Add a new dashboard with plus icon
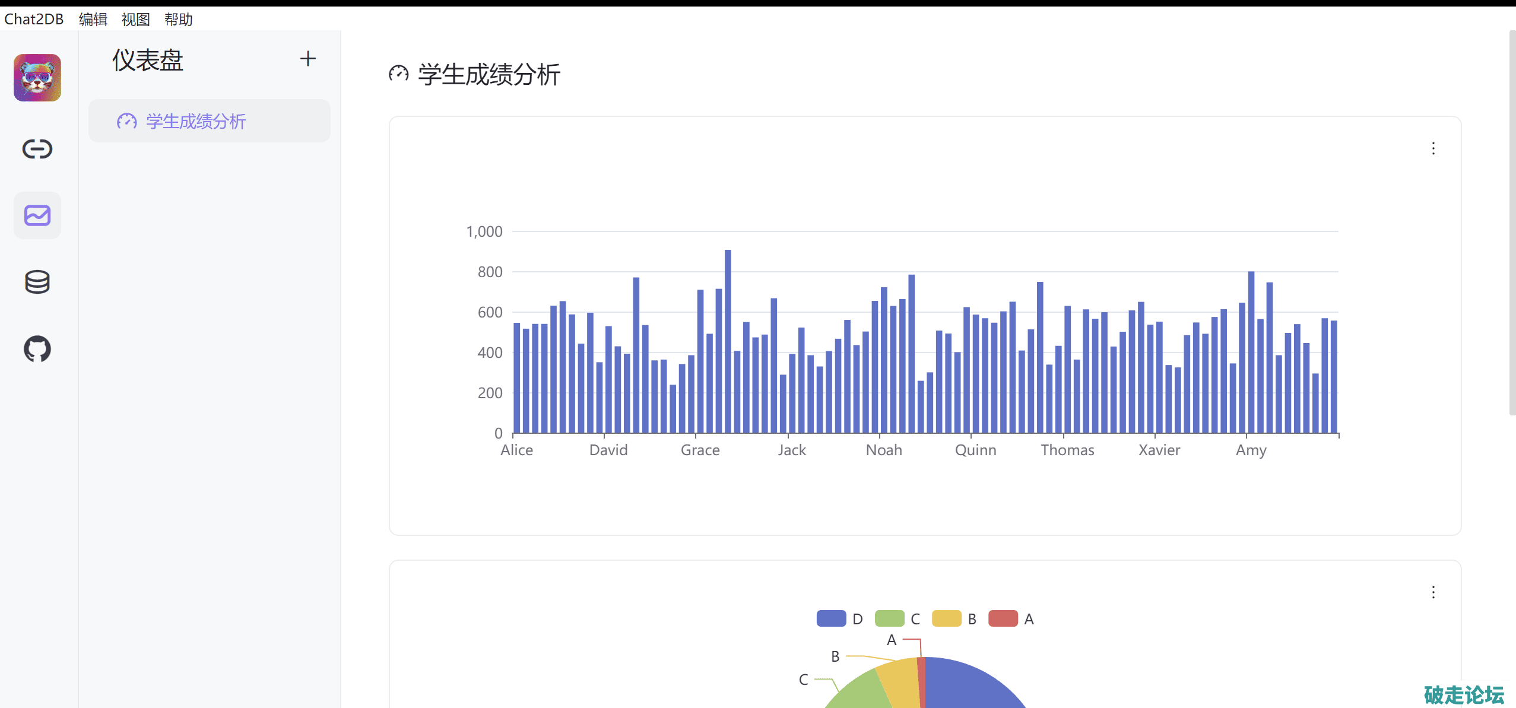 [x=307, y=59]
